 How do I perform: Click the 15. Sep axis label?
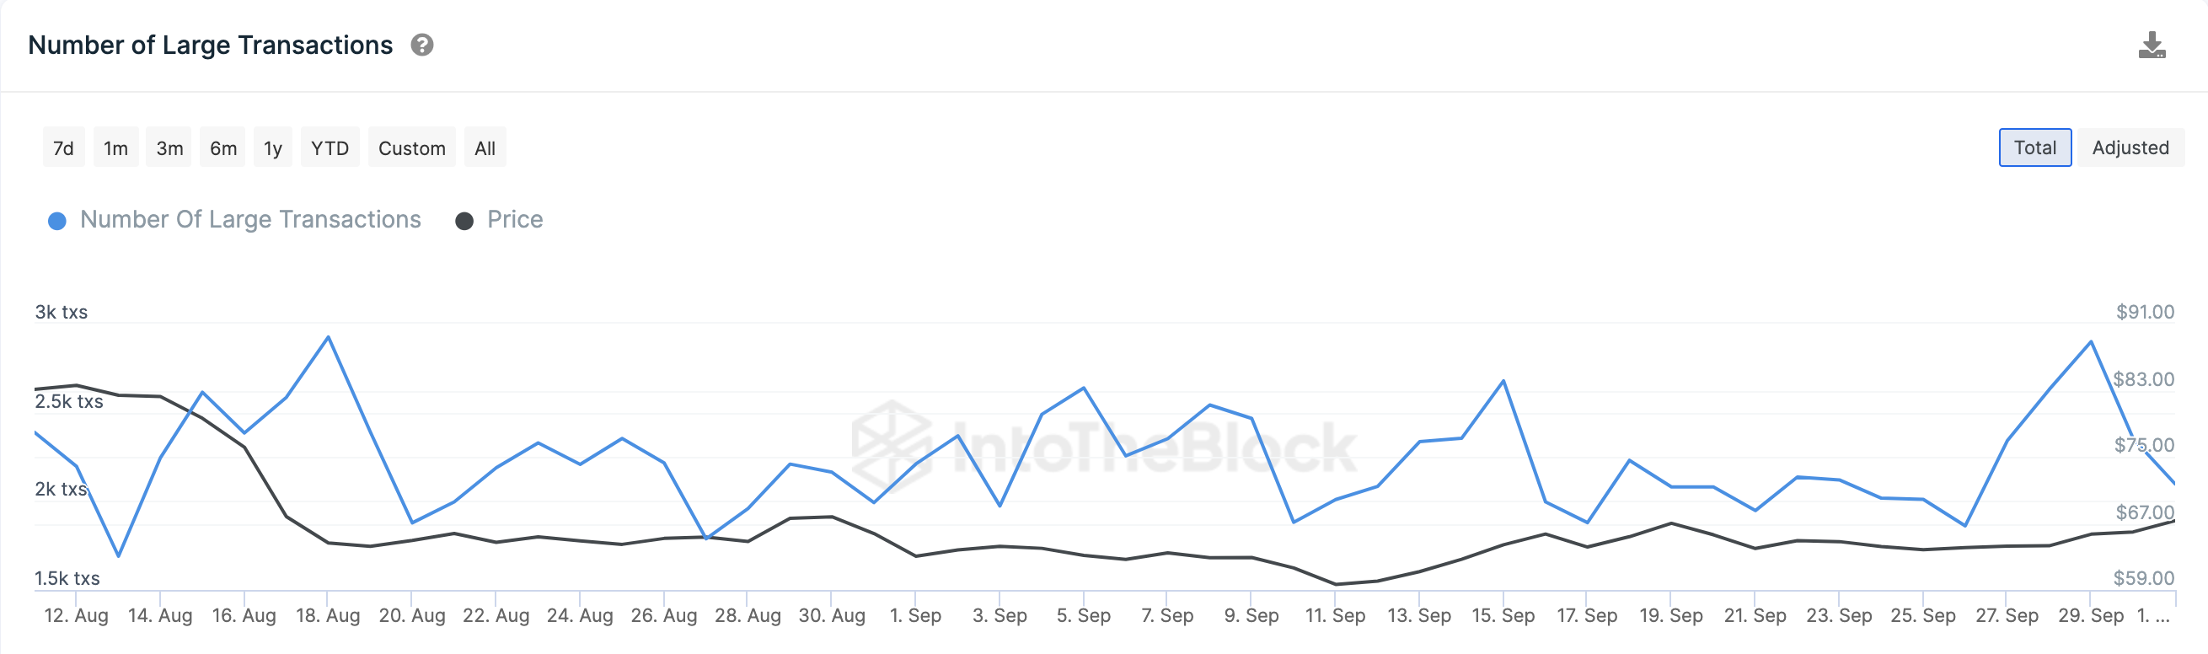tap(1503, 615)
